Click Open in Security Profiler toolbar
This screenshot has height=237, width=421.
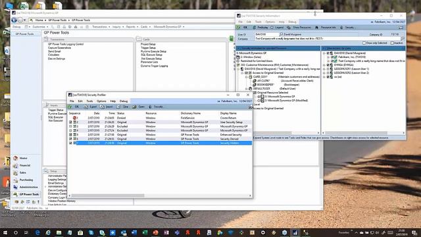point(139,107)
